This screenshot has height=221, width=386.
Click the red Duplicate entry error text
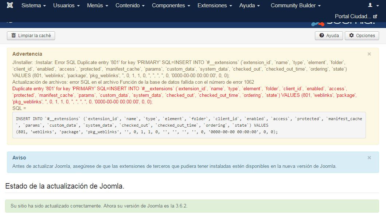click(x=185, y=95)
